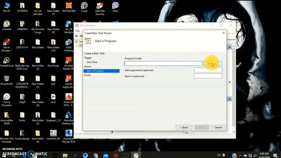Open the fonts folder icon
The image size is (281, 158).
point(22,117)
